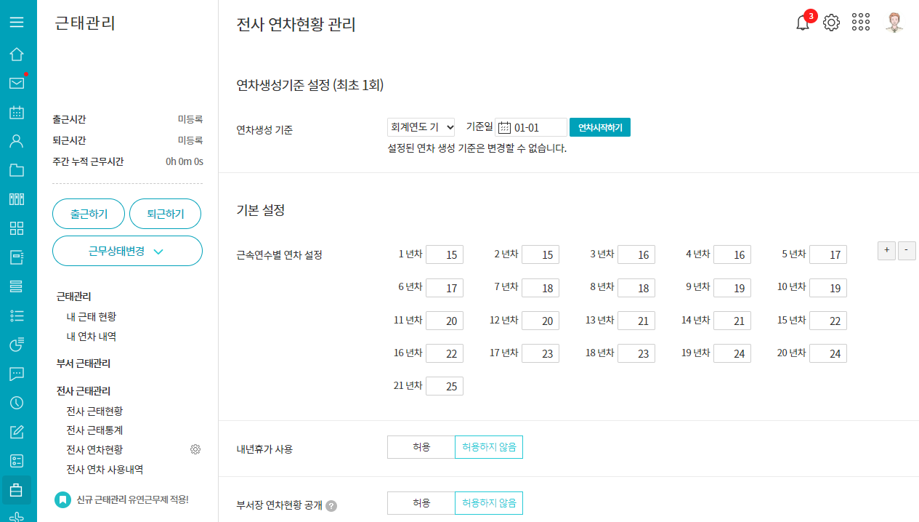Open 내 근태 현황 menu item
This screenshot has height=522, width=919.
[x=92, y=317]
